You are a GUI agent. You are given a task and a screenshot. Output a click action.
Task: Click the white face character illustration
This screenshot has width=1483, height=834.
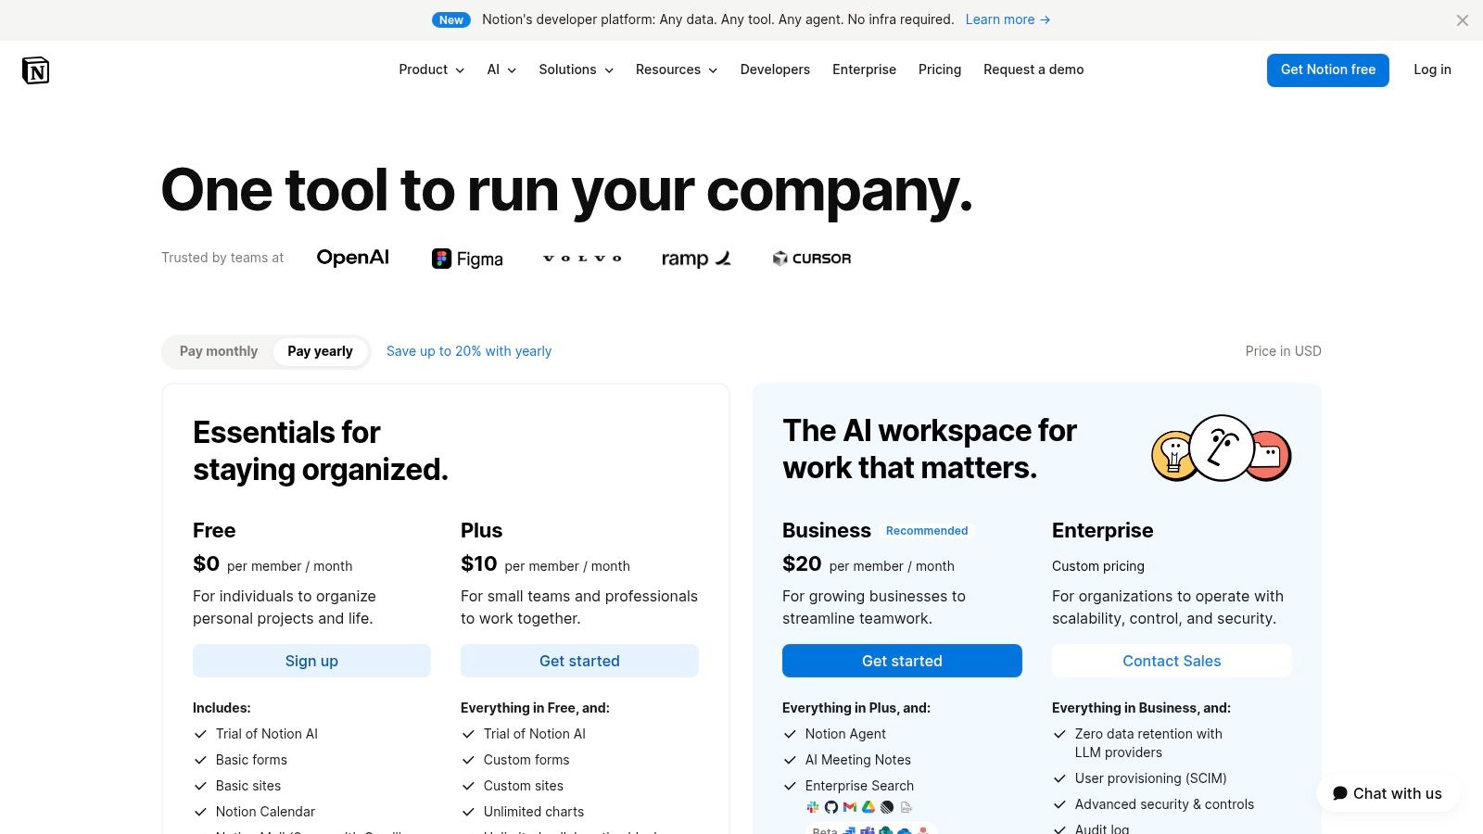pyautogui.click(x=1222, y=448)
